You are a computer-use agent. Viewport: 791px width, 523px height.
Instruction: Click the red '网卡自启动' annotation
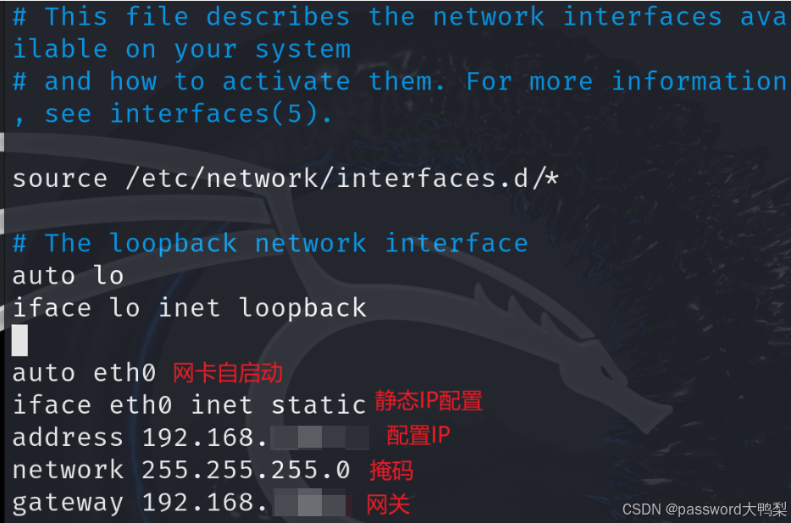click(x=228, y=373)
